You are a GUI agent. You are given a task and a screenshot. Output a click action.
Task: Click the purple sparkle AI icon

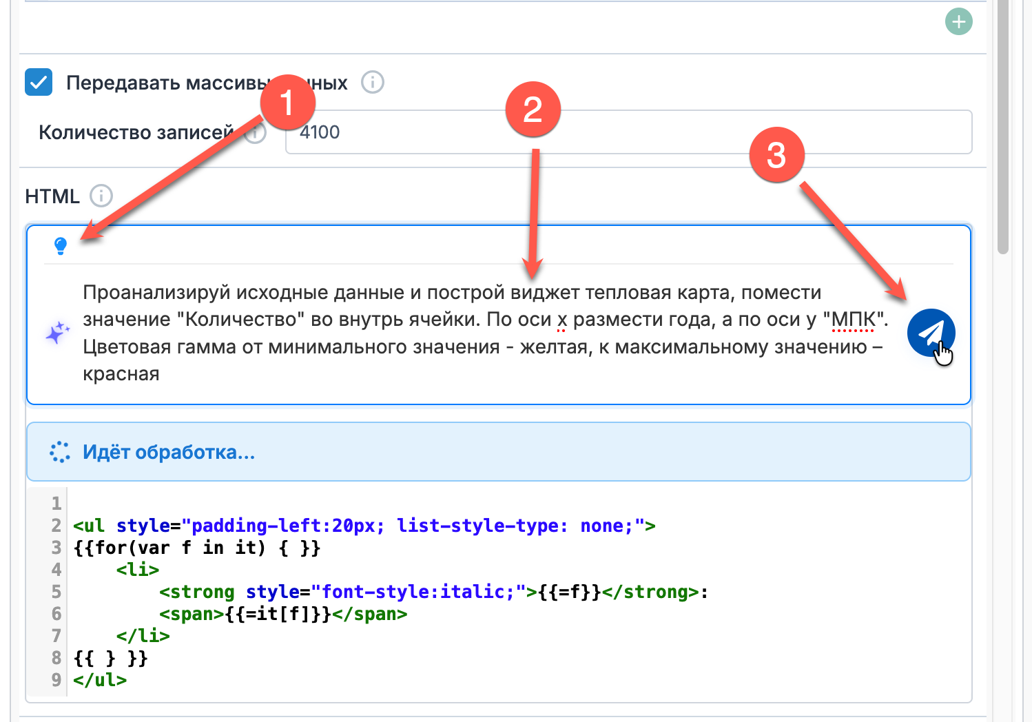coord(57,333)
